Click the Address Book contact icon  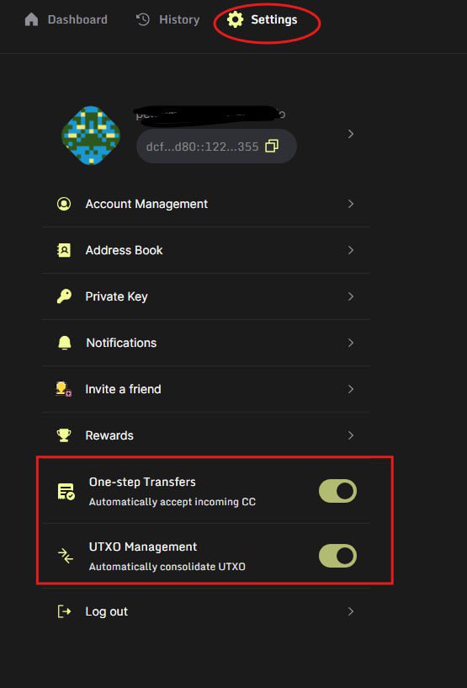click(x=64, y=250)
